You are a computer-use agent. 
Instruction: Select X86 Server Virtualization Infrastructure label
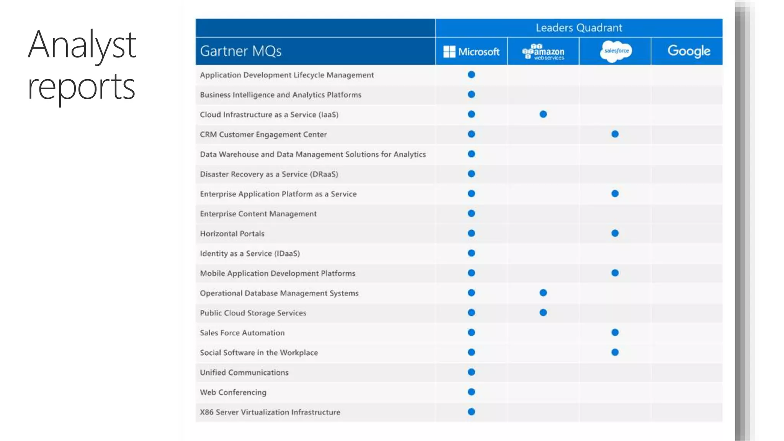coord(270,412)
